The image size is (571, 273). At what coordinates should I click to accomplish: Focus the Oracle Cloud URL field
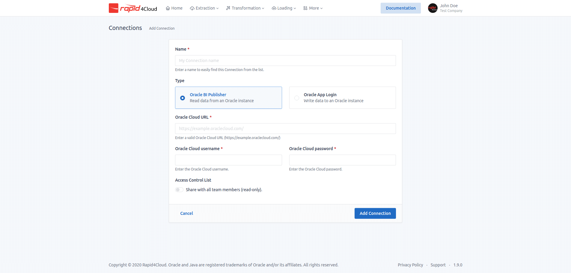click(x=285, y=129)
